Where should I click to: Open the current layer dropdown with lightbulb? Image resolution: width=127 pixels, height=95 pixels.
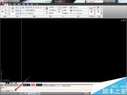pyautogui.click(x=35, y=13)
